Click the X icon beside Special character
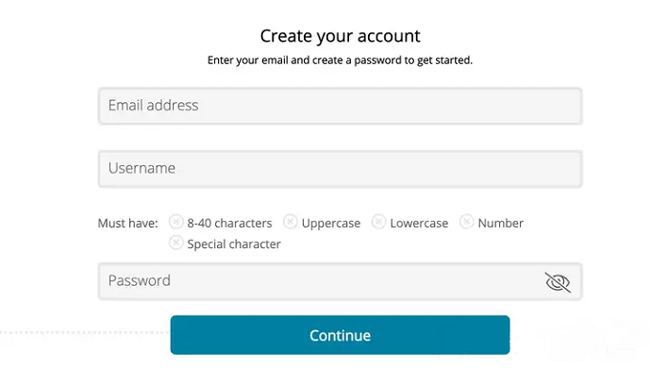 pyautogui.click(x=176, y=243)
